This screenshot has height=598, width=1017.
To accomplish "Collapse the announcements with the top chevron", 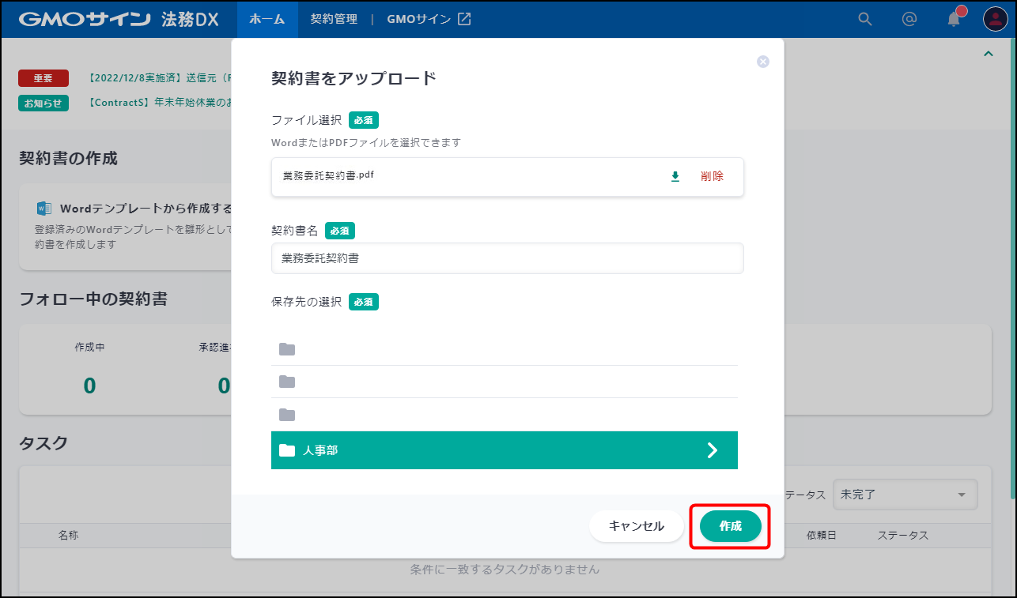I will click(988, 54).
